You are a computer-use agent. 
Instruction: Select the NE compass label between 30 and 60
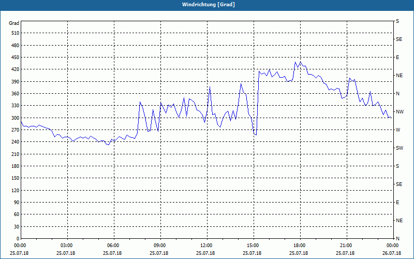(399, 221)
